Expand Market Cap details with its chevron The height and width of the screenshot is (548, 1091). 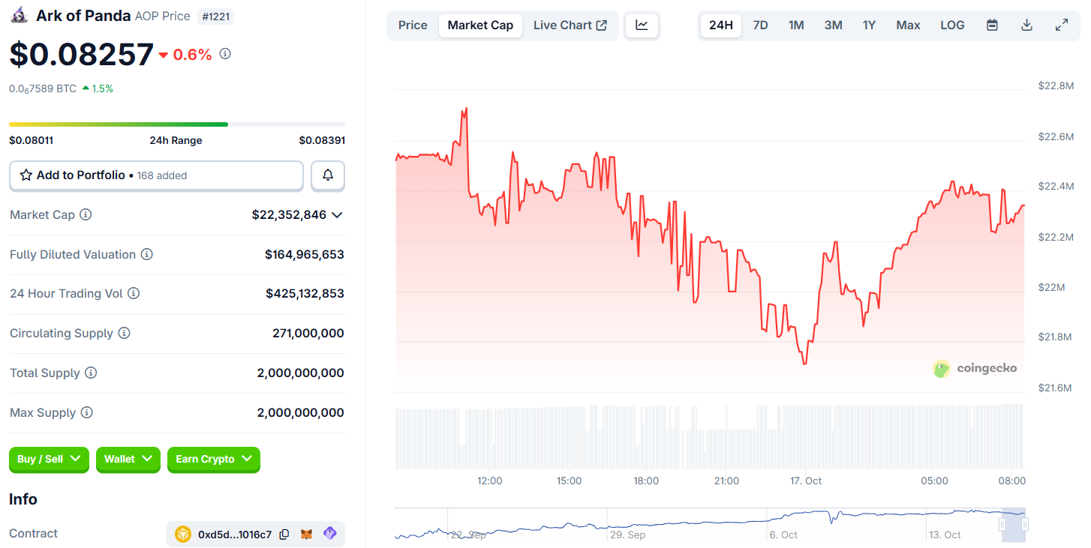point(338,214)
